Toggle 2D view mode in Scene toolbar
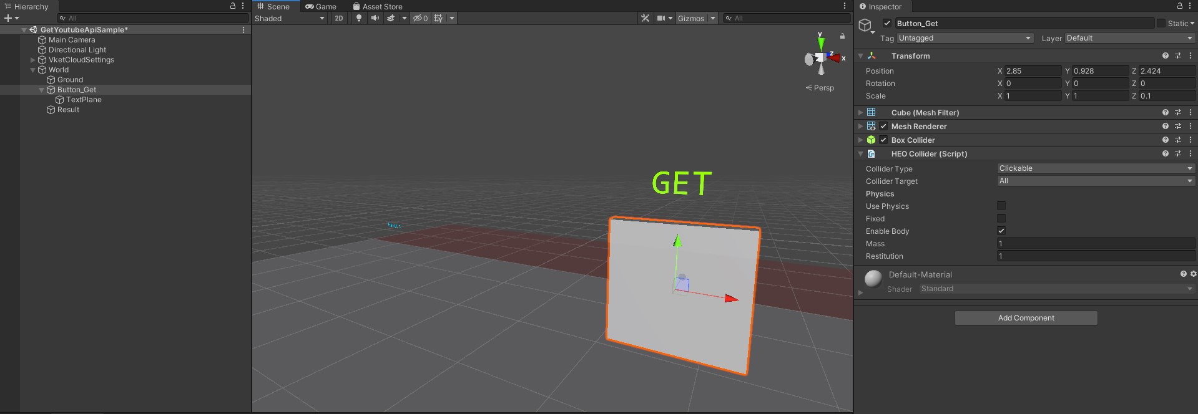Image resolution: width=1198 pixels, height=414 pixels. 339,18
